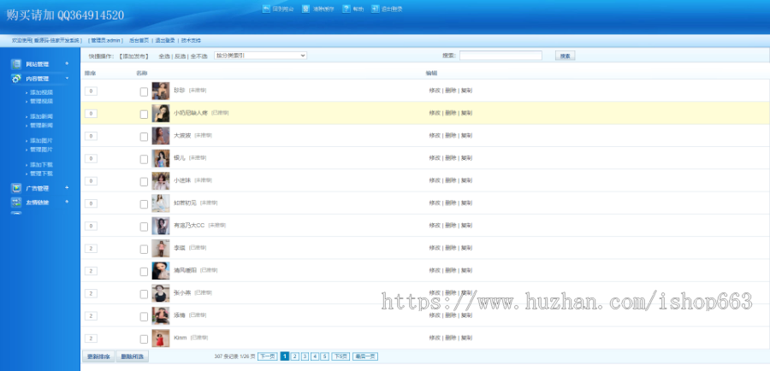Click 后台首页 link in the header bar

139,40
